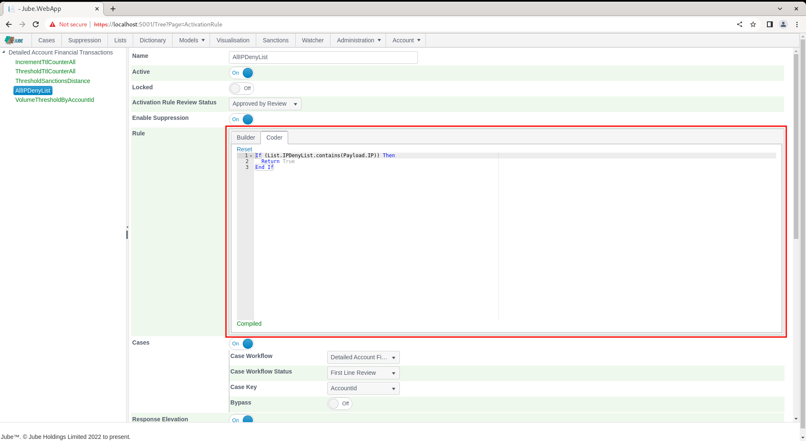This screenshot has height=441, width=806.
Task: Toggle browser side panel icon
Action: [x=770, y=24]
